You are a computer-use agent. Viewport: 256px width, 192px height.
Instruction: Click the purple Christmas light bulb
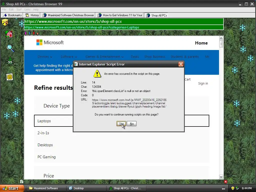point(26,33)
